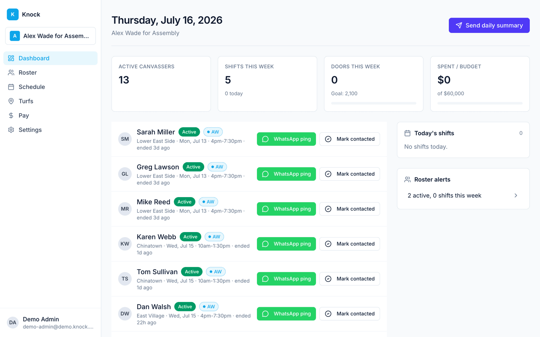540x337 pixels.
Task: Click the Knock logo icon
Action: [13, 14]
